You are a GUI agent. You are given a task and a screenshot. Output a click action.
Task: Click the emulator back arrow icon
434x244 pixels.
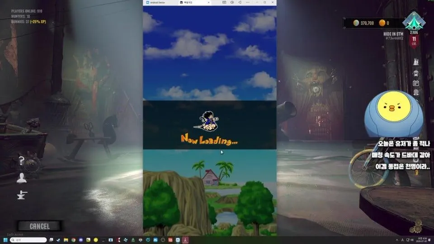coord(240,2)
